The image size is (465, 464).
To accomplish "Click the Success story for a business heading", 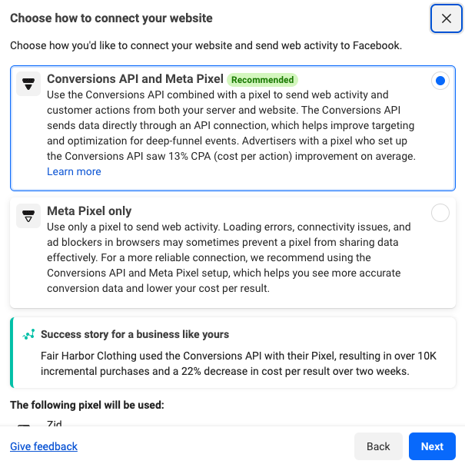I will 135,334.
